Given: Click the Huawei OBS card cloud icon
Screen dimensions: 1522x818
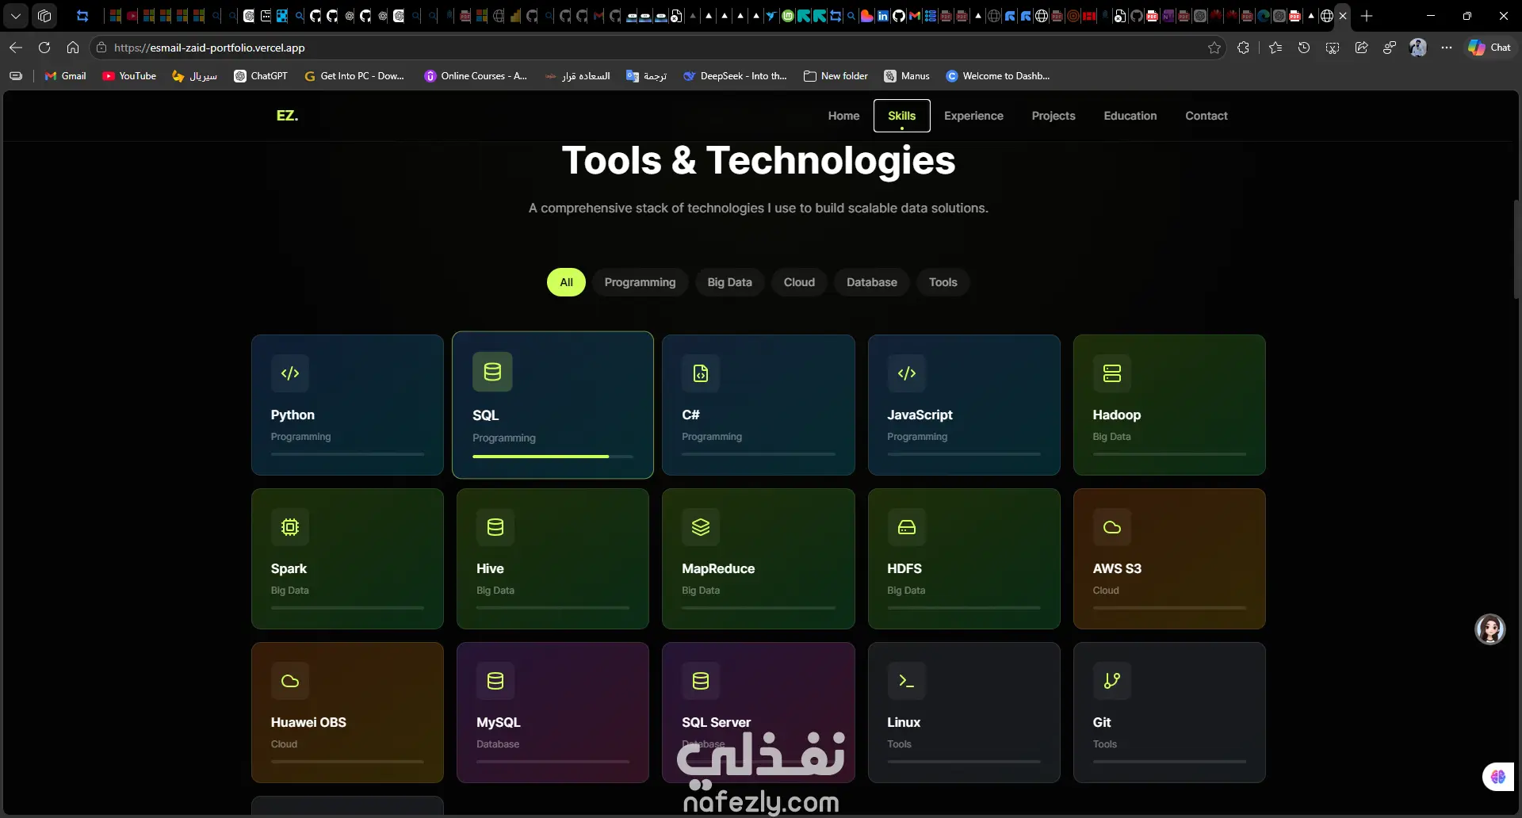Looking at the screenshot, I should (290, 681).
